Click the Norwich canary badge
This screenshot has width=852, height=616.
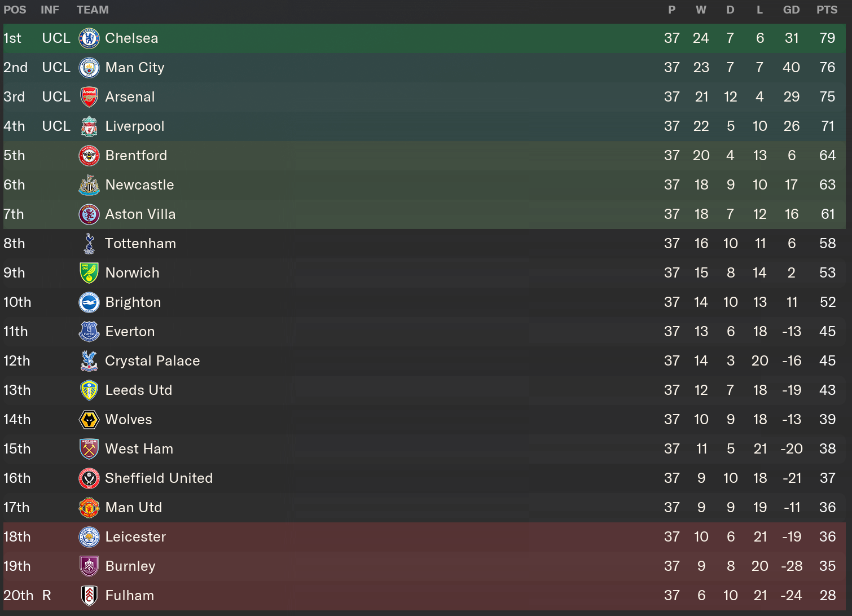click(89, 273)
